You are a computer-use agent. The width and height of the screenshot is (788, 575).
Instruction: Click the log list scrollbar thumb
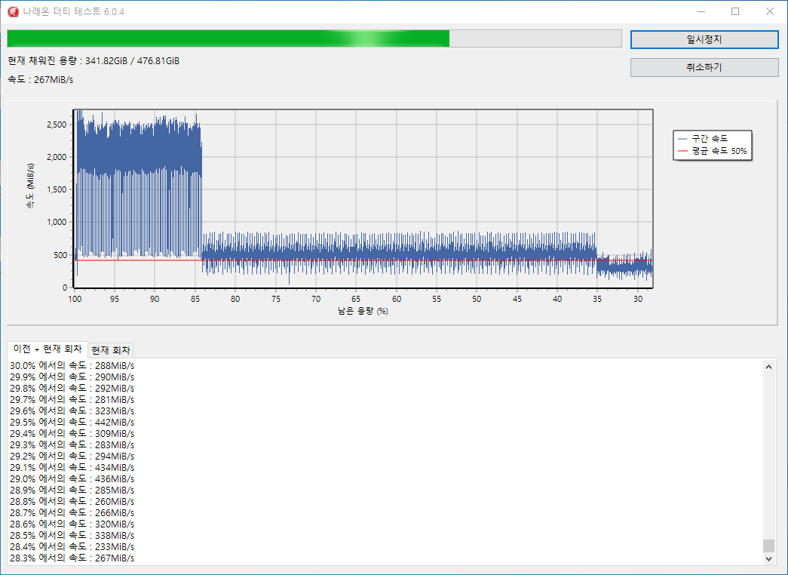coord(768,546)
